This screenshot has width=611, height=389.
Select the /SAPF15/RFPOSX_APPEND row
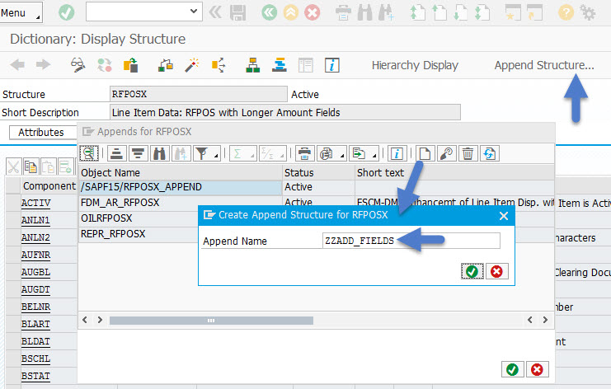[x=179, y=187]
